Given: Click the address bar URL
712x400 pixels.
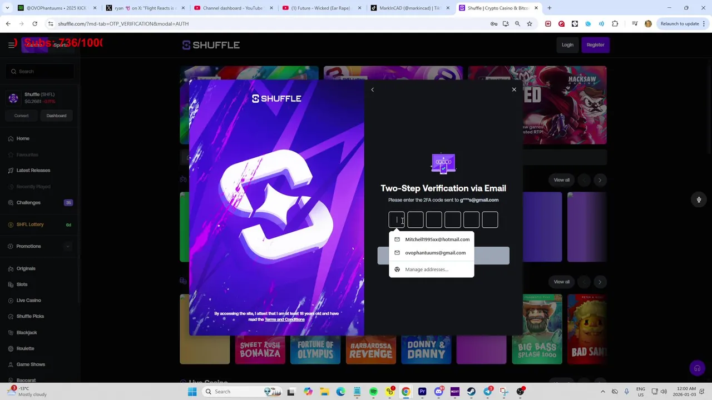Looking at the screenshot, I should click(123, 24).
